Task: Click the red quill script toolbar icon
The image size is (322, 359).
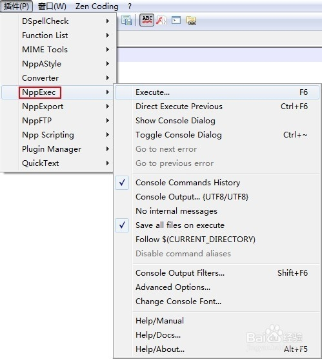Action: coord(161,21)
